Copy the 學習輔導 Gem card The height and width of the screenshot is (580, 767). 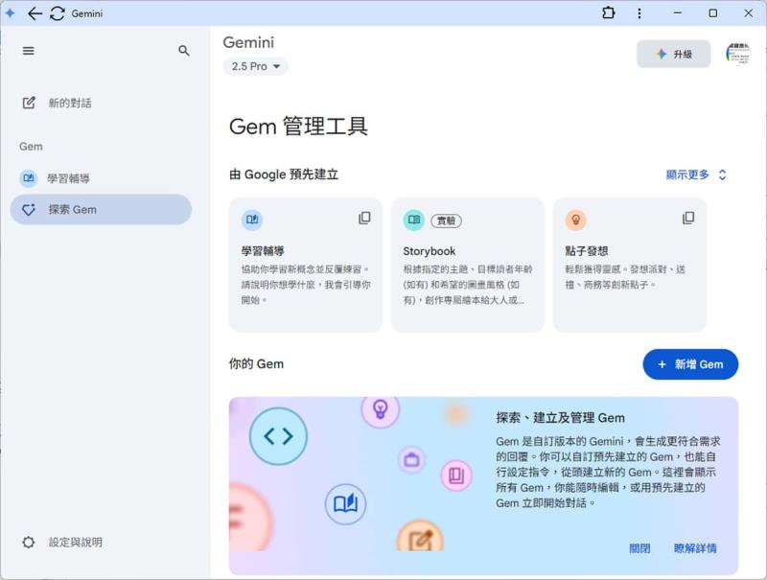(364, 219)
